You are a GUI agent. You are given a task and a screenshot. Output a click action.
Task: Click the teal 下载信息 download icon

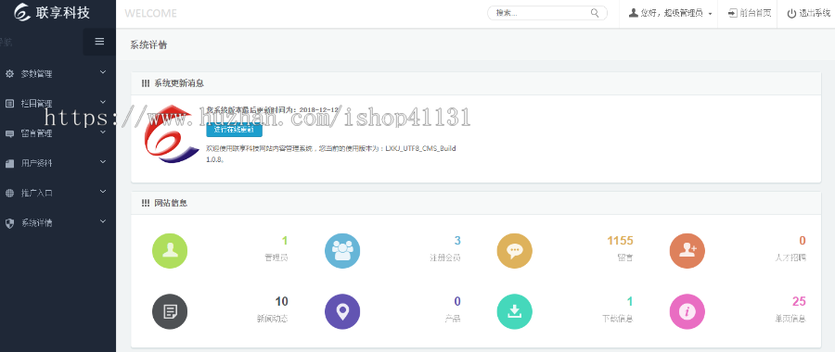[514, 311]
